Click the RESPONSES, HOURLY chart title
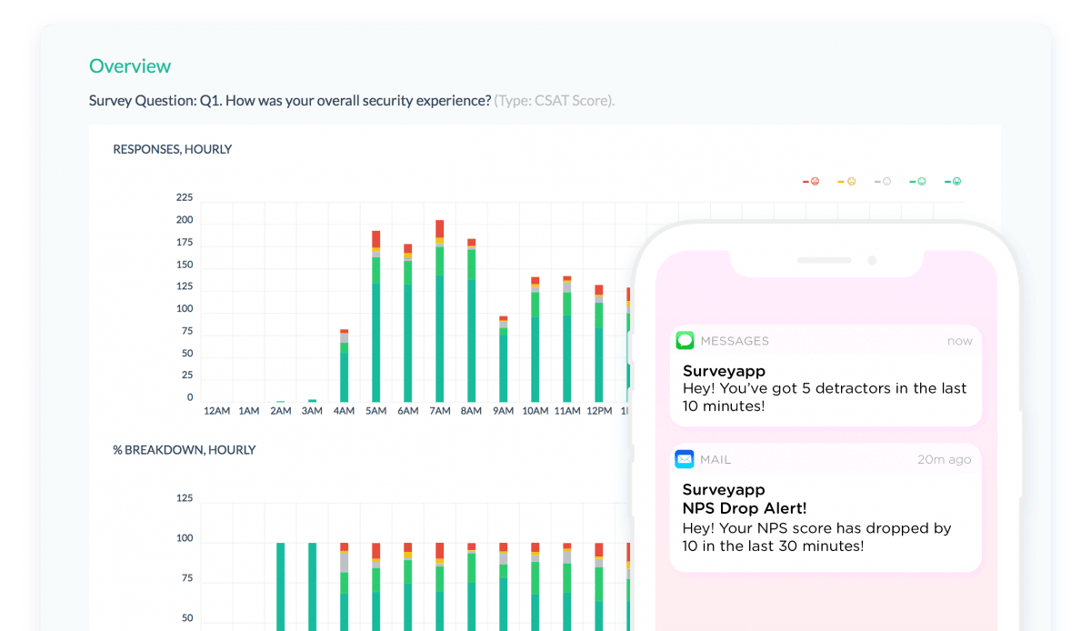This screenshot has height=631, width=1091. click(172, 148)
